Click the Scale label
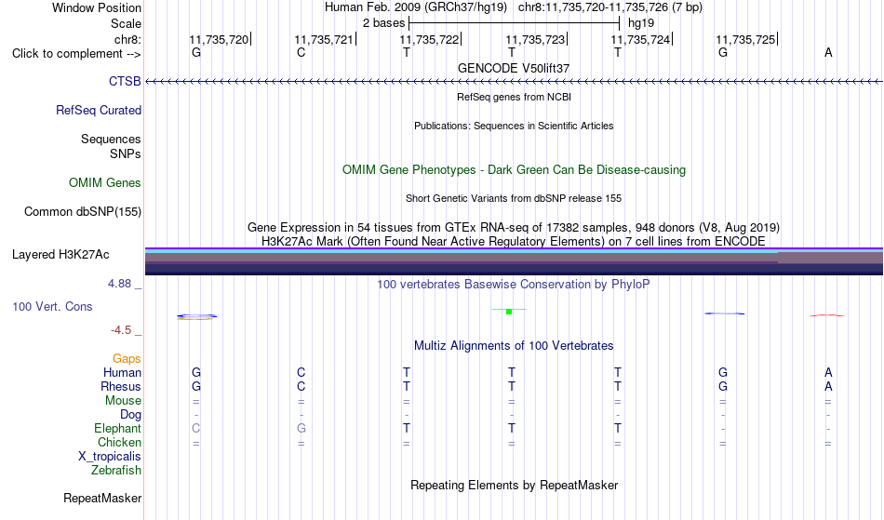 (126, 23)
